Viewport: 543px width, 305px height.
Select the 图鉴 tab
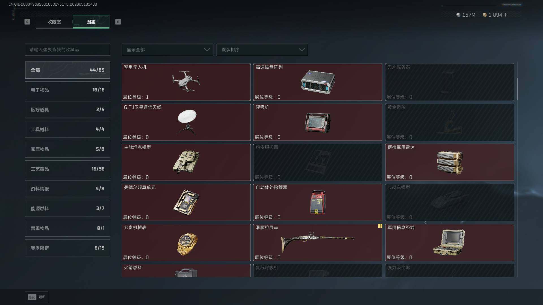pos(91,22)
